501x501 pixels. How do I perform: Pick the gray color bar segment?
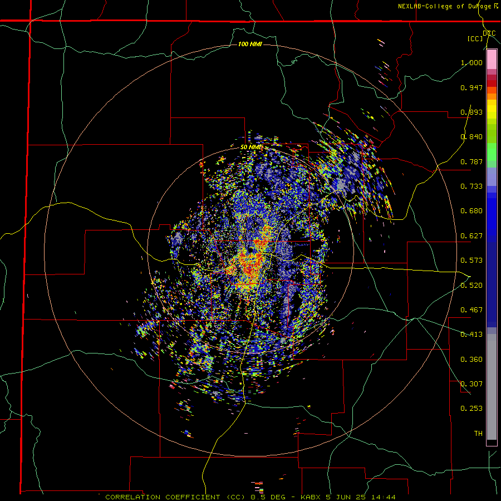click(x=492, y=387)
